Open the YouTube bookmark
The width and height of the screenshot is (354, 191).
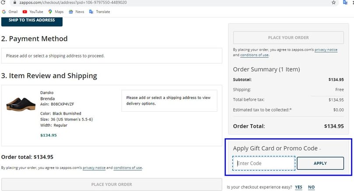point(33,12)
